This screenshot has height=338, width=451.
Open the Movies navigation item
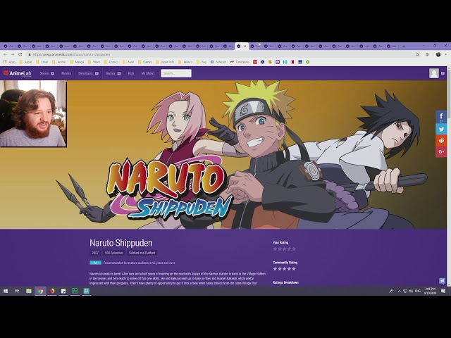point(66,73)
